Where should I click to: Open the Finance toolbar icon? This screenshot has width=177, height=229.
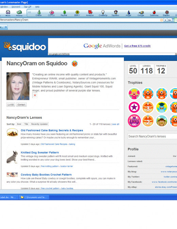point(19,13)
